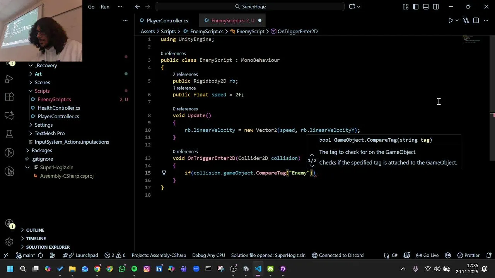Open explorer views and more actions ellipsis

coord(125,20)
